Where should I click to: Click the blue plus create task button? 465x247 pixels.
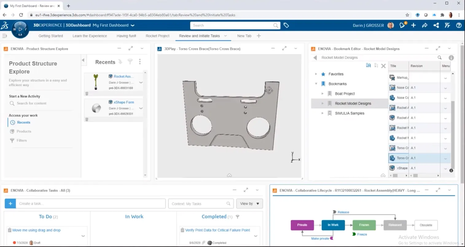[x=10, y=203]
